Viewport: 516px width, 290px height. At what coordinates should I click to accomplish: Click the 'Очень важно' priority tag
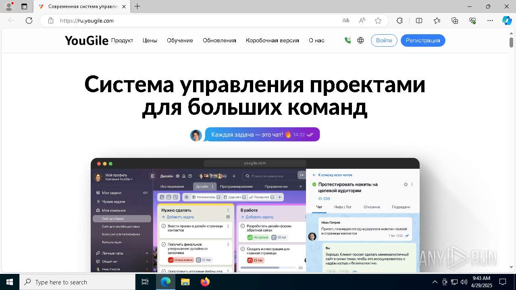(181, 260)
